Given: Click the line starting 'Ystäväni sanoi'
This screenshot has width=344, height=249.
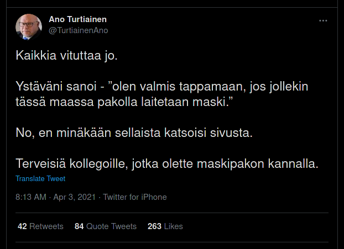Looking at the screenshot, I should pyautogui.click(x=162, y=87).
